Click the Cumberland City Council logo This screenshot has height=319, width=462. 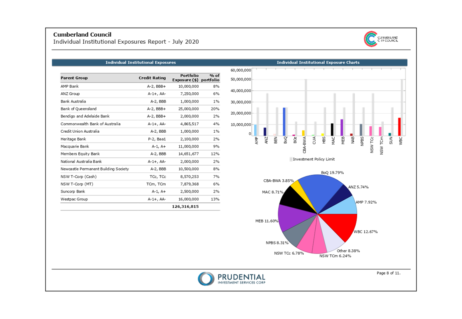[x=381, y=39]
